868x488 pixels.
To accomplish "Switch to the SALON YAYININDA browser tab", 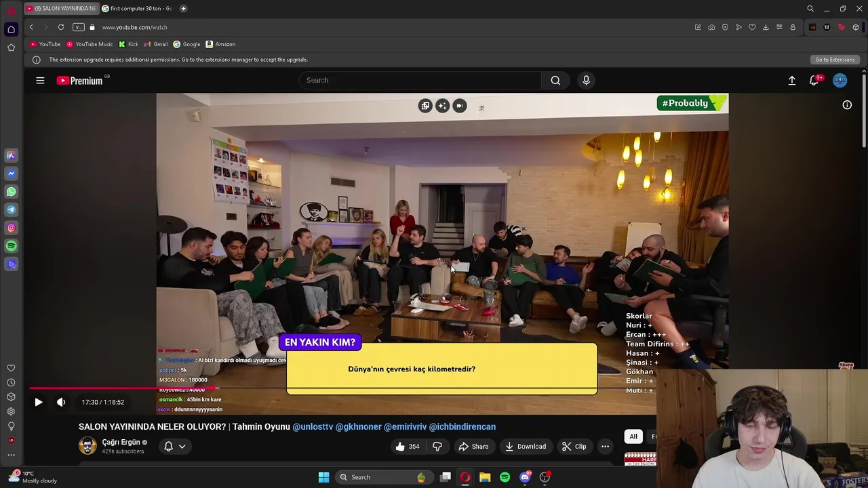I will [61, 8].
